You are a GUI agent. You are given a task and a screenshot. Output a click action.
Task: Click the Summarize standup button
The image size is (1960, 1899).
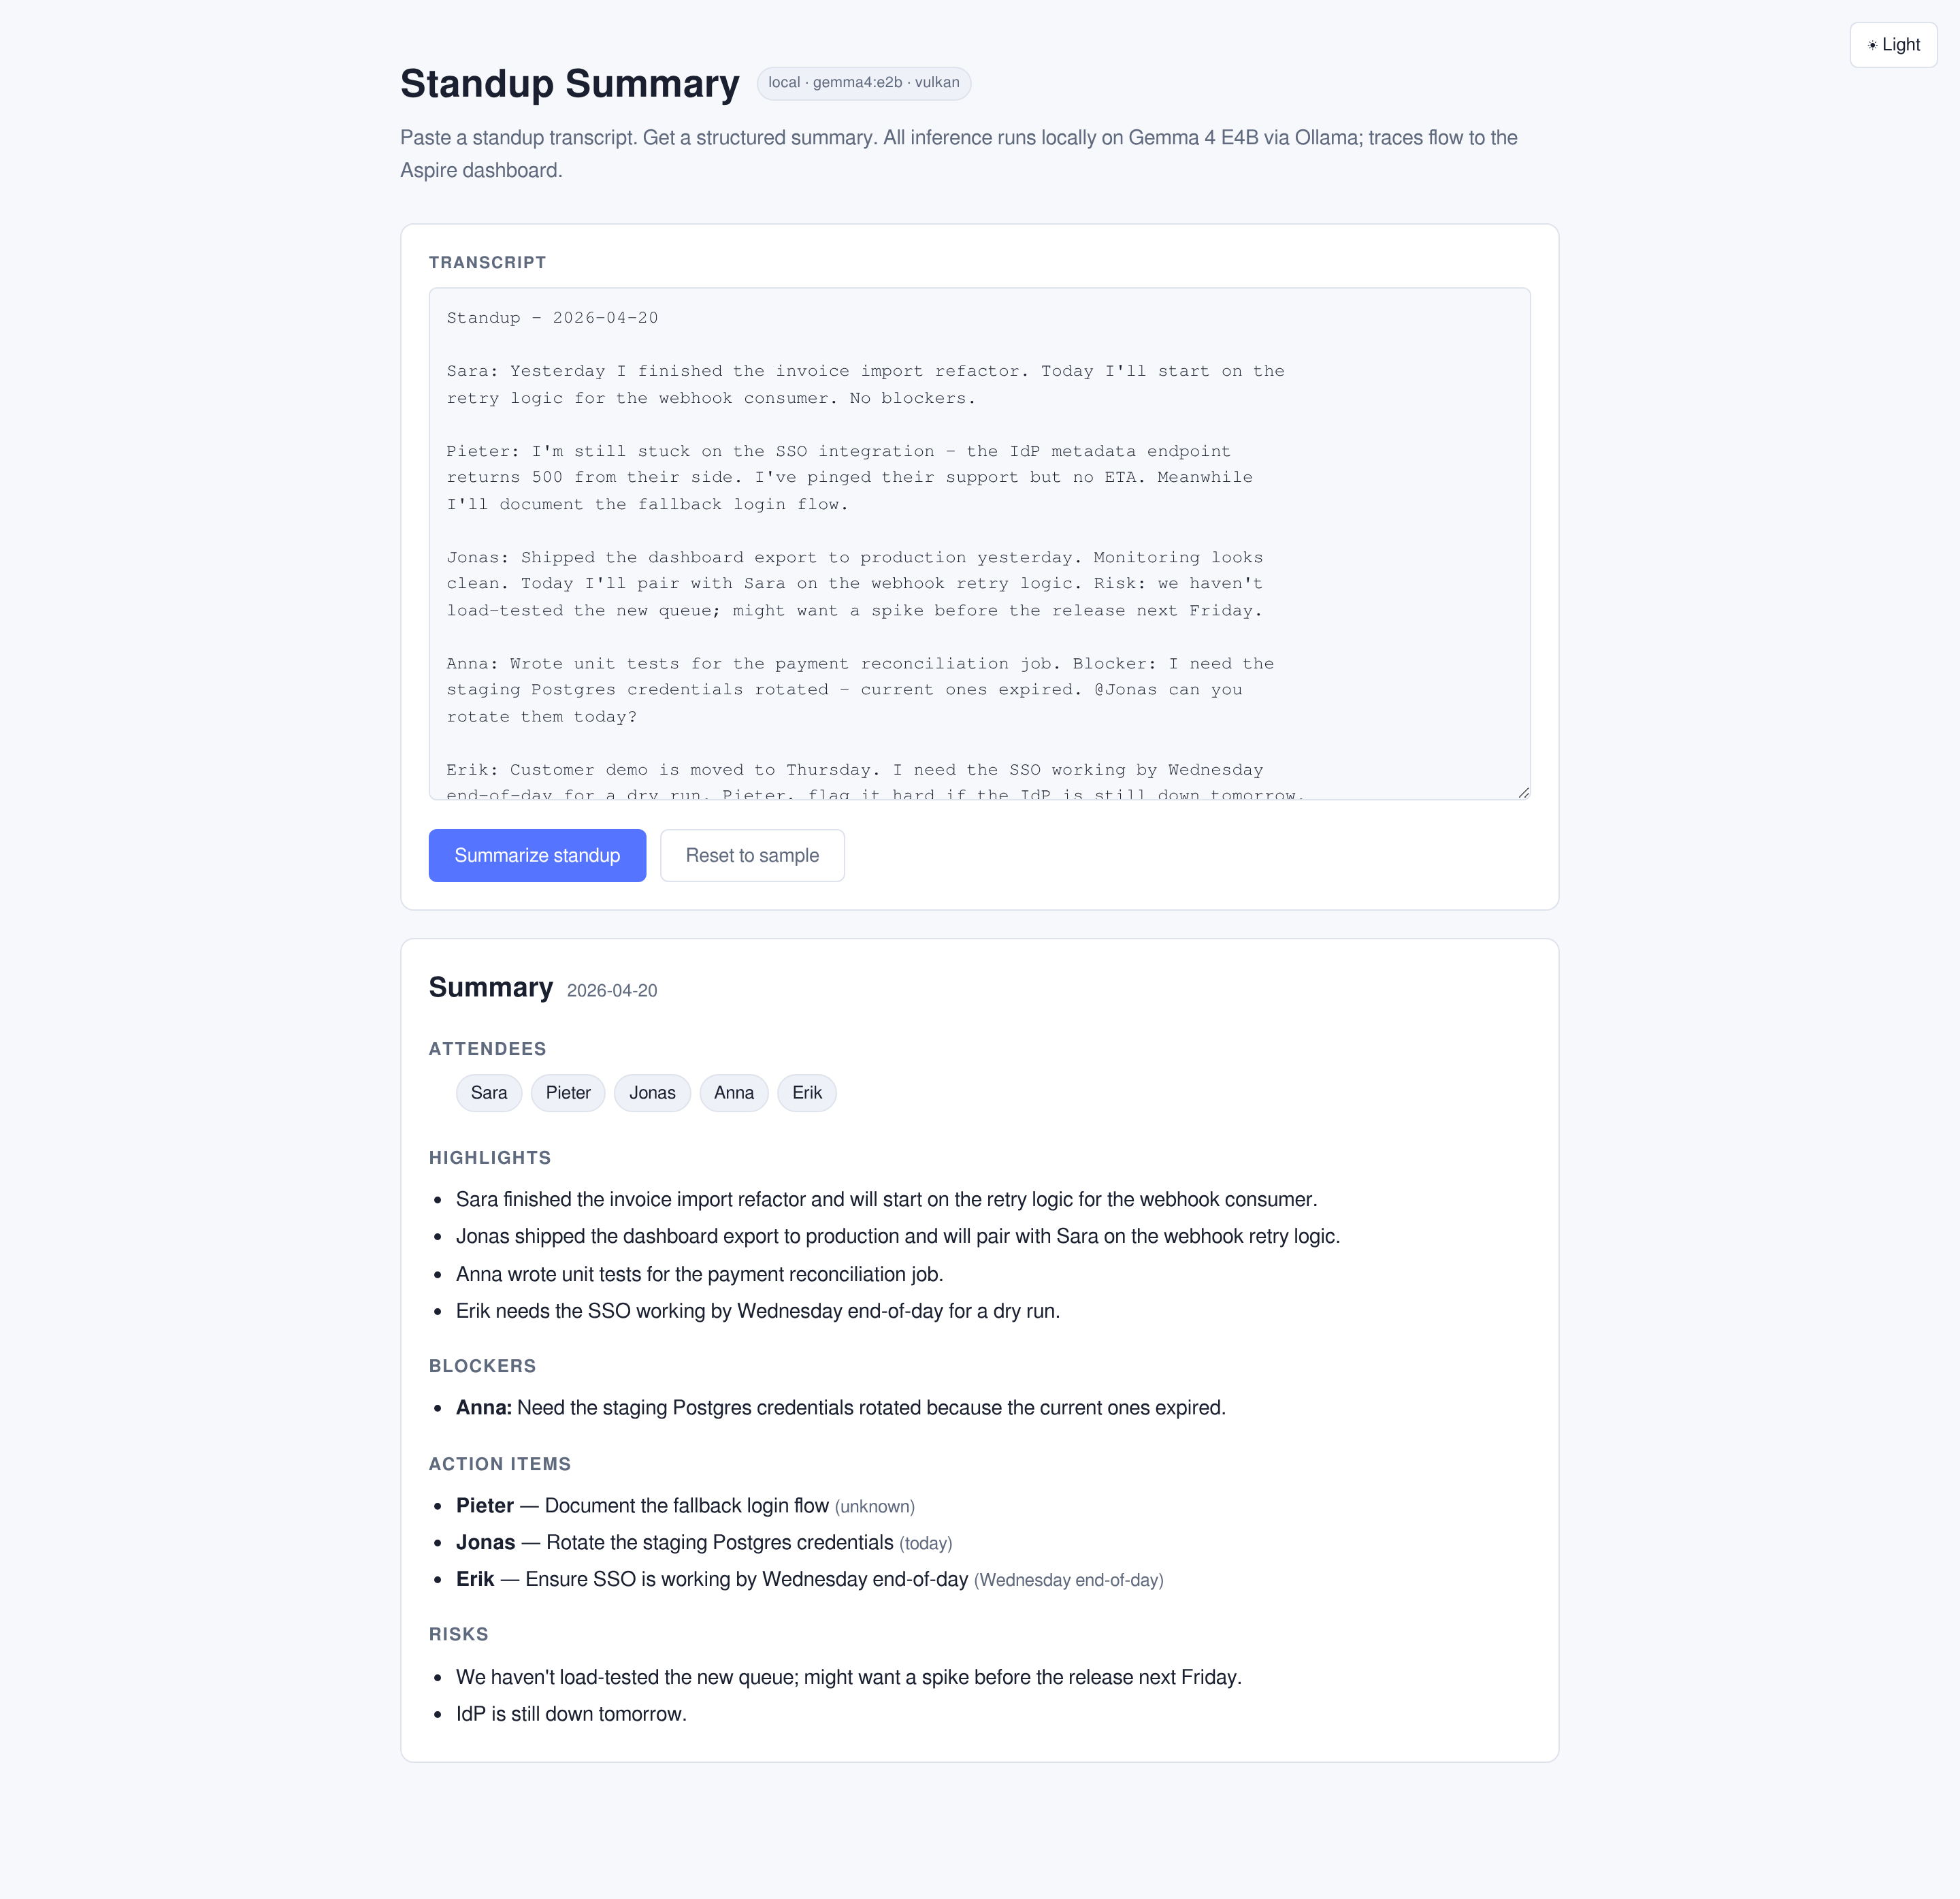point(537,855)
